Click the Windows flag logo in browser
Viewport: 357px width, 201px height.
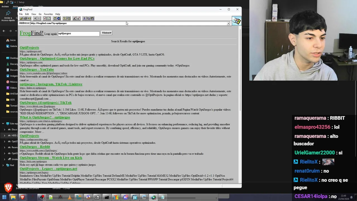tap(236, 21)
